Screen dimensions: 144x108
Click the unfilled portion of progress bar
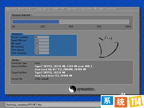(94, 22)
